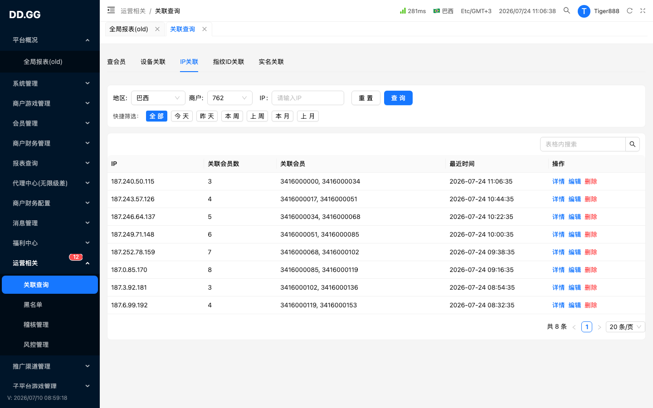The width and height of the screenshot is (653, 408).
Task: Click page number 1 in pagination
Action: (x=587, y=327)
